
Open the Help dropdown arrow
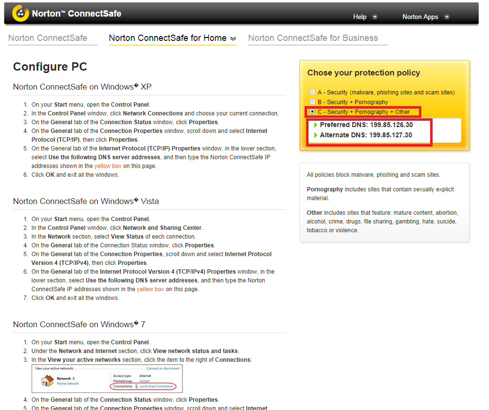click(x=375, y=17)
